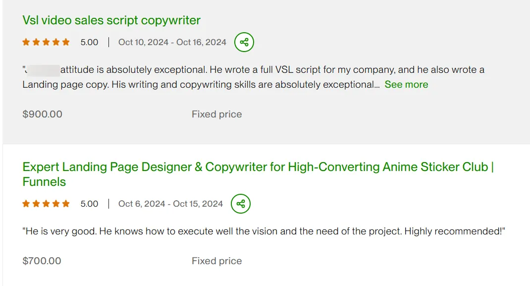Click the star rating of the Anime Sticker job
This screenshot has width=530, height=286.
[x=46, y=204]
